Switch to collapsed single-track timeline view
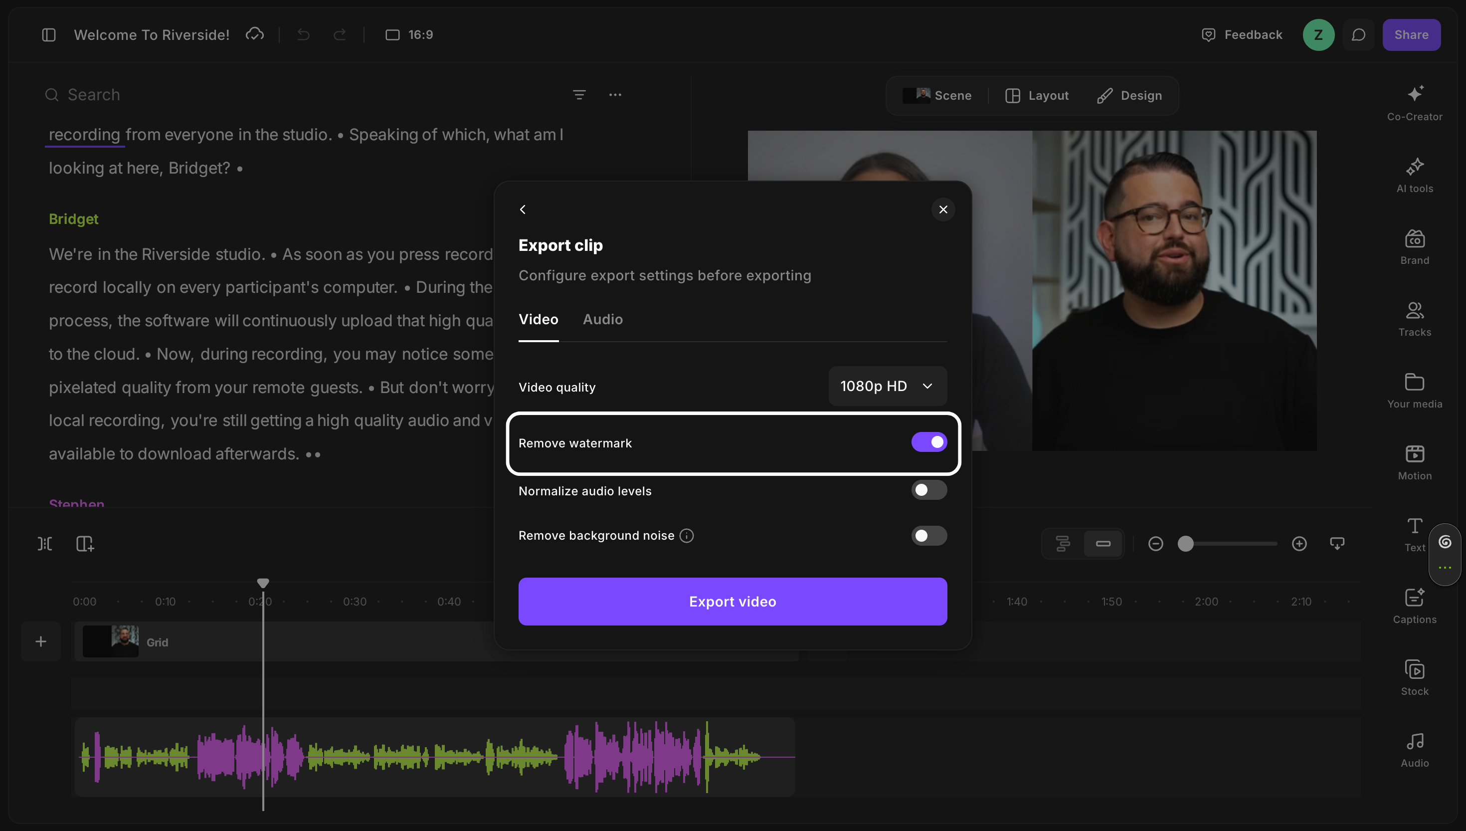This screenshot has width=1466, height=831. tap(1102, 544)
